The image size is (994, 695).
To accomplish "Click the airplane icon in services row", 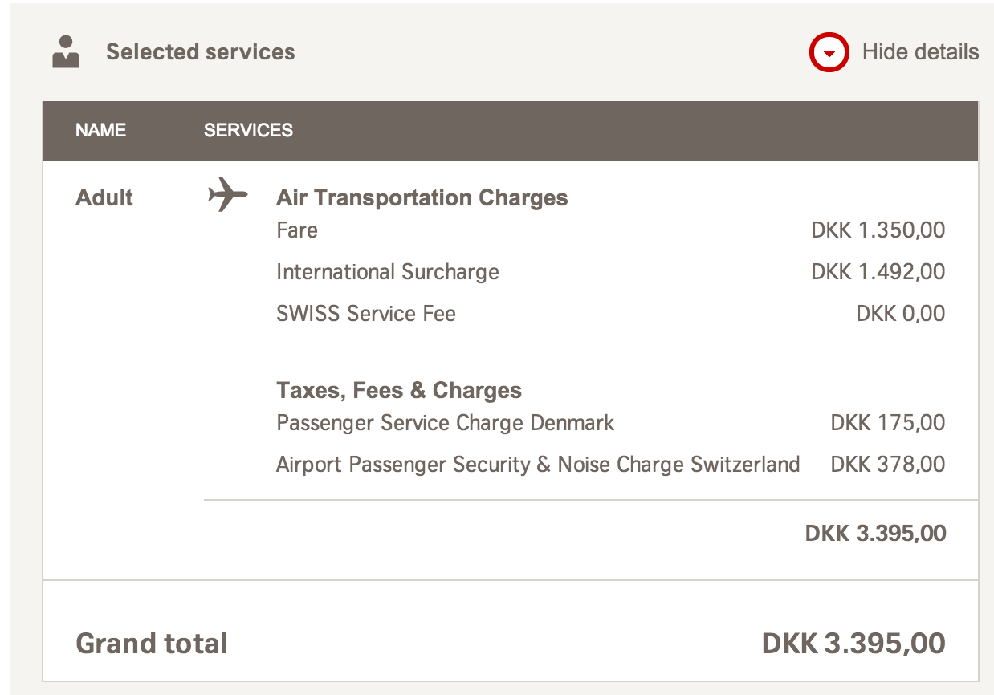I will [x=227, y=195].
